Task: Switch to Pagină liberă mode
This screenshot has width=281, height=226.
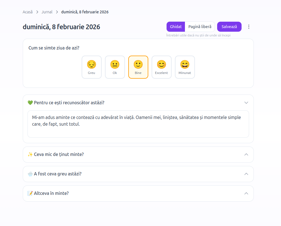Action: click(200, 27)
